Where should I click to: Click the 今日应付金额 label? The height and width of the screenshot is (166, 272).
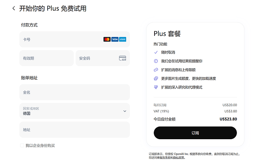point(164,119)
